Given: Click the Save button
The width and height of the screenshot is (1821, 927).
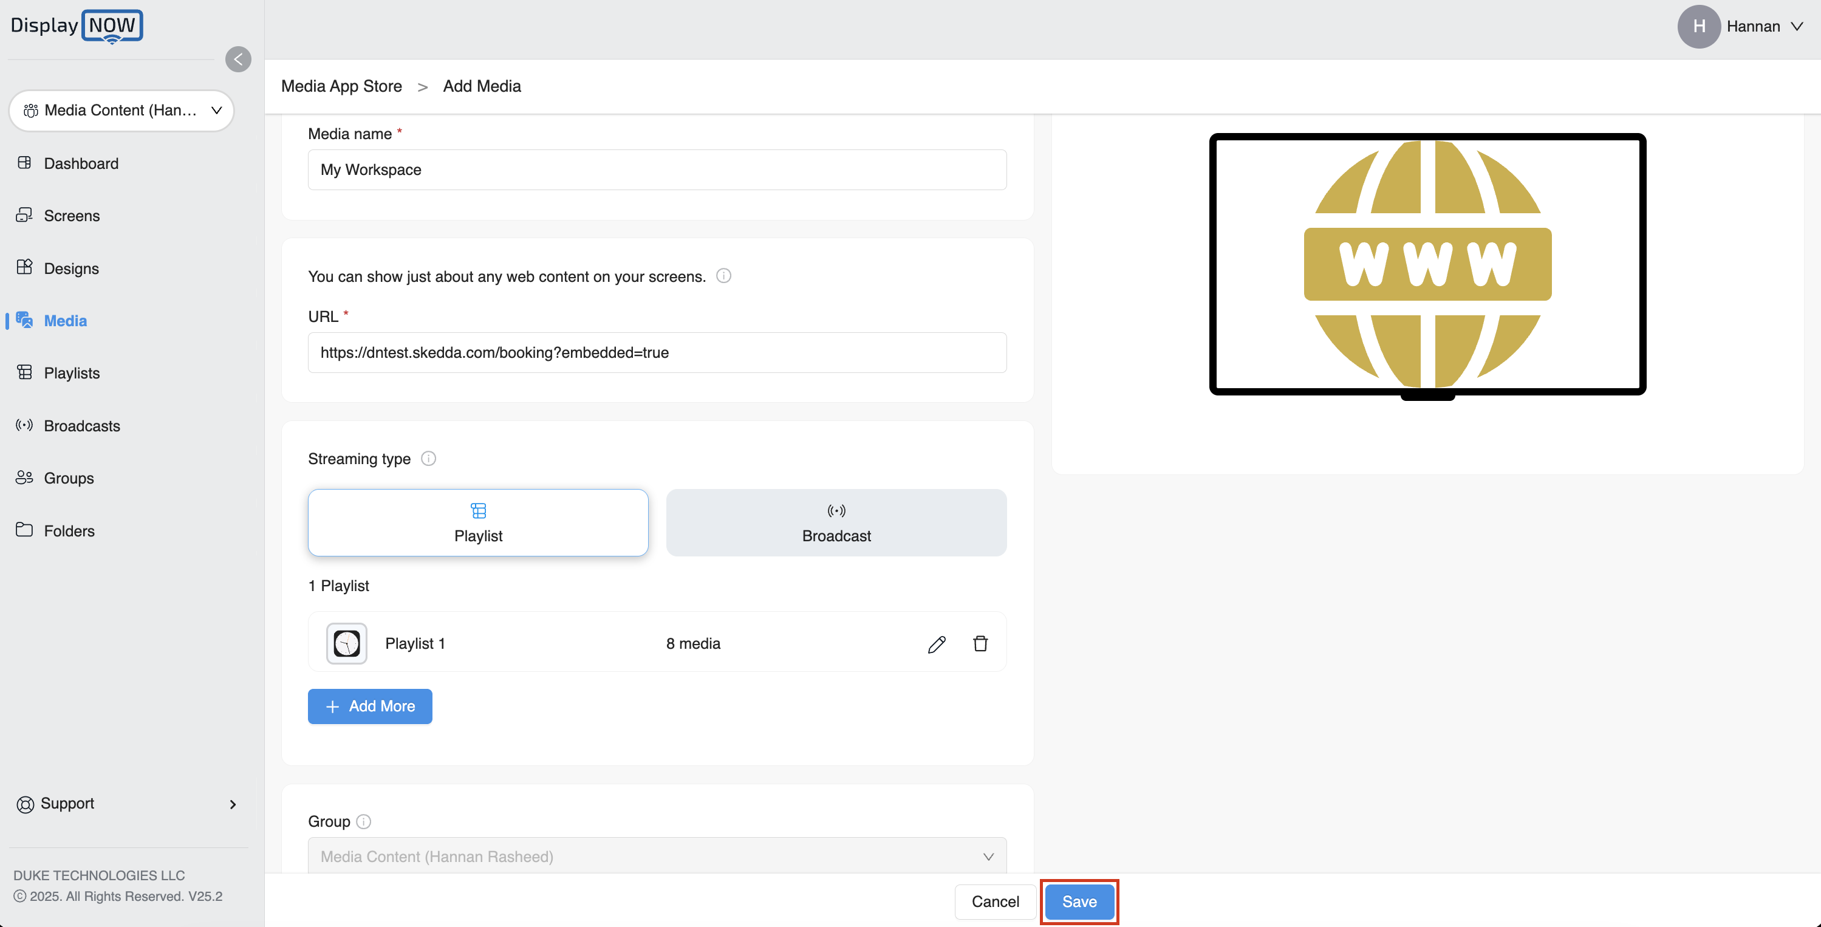Looking at the screenshot, I should [1079, 901].
